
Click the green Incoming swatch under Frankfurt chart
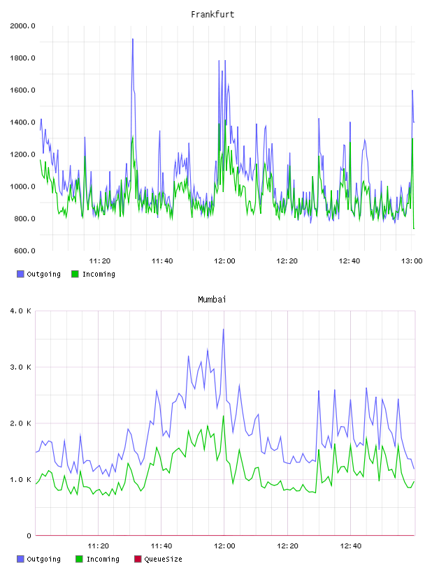coord(75,274)
